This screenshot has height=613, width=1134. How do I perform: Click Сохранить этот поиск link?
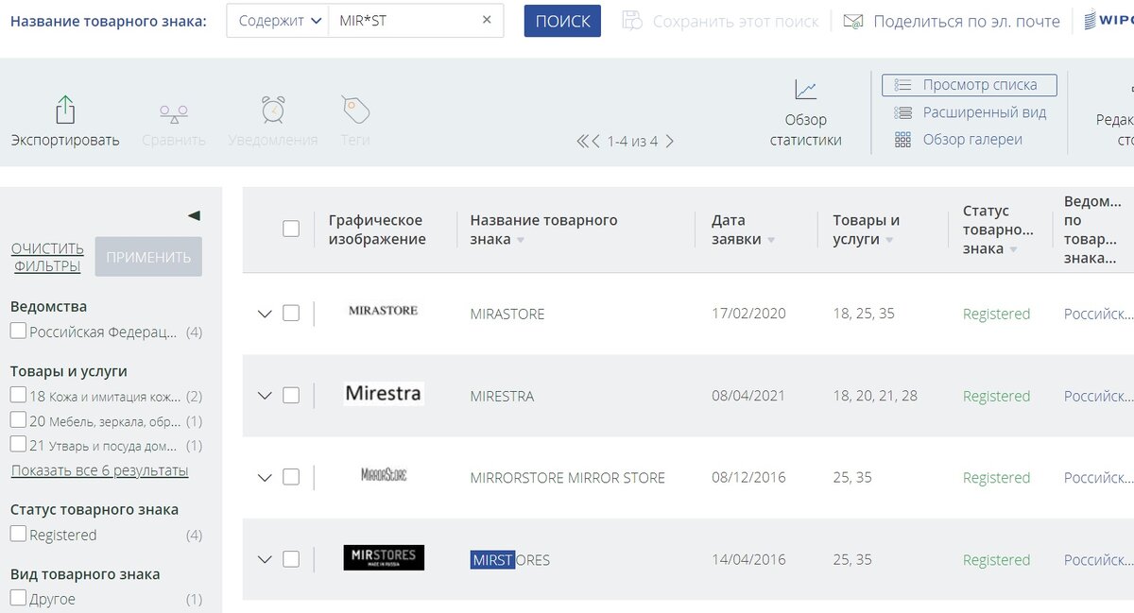coord(735,21)
